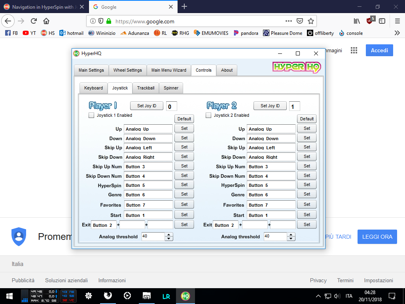Click Player 2 Default button
This screenshot has height=304, width=405.
click(x=307, y=119)
